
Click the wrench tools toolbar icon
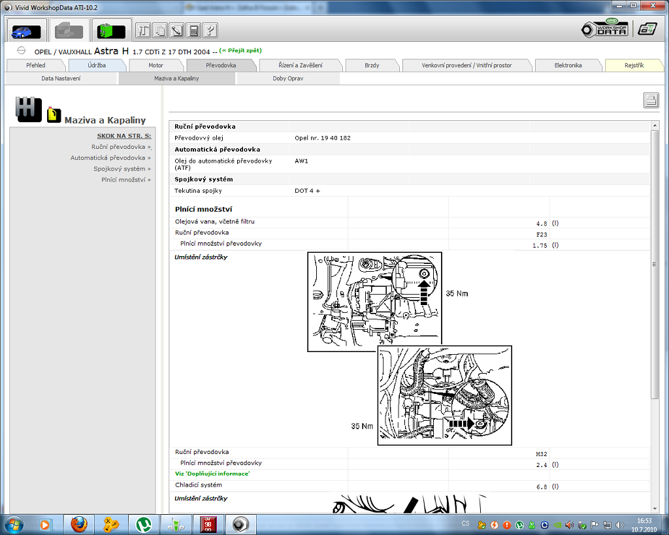(143, 30)
